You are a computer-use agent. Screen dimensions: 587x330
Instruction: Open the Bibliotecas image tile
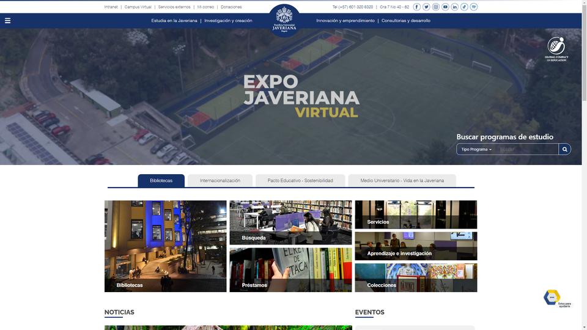(x=166, y=246)
